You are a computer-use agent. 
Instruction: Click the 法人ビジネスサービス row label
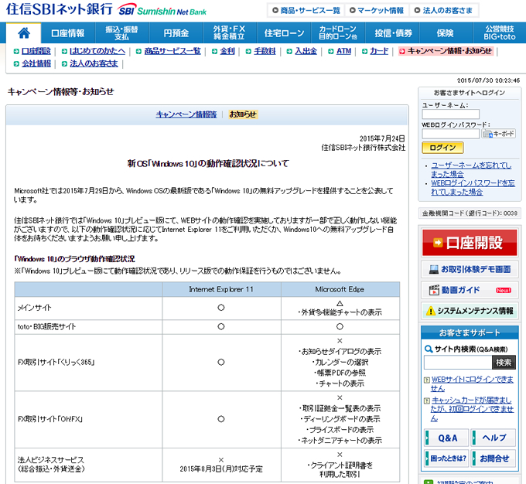click(51, 465)
